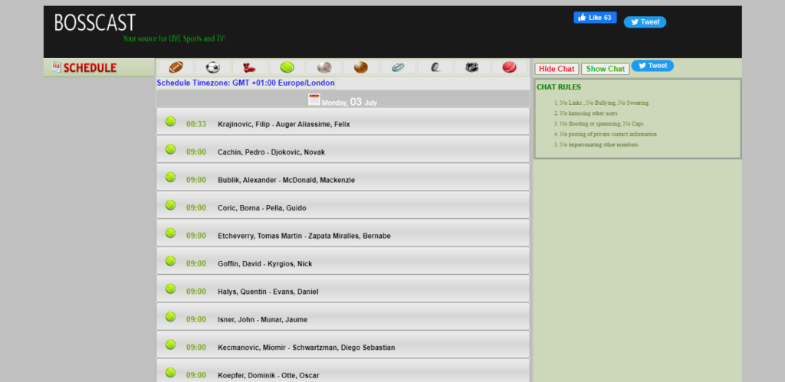
Task: Click tennis ball icon in Coric - Pella row
Action: [171, 205]
